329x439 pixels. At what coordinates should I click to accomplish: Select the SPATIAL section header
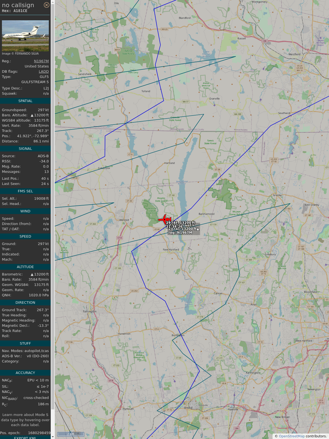[25, 101]
